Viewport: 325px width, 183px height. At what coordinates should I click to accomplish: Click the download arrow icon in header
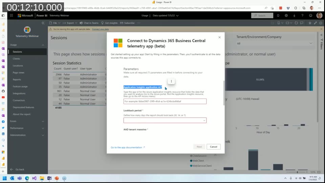294,15
